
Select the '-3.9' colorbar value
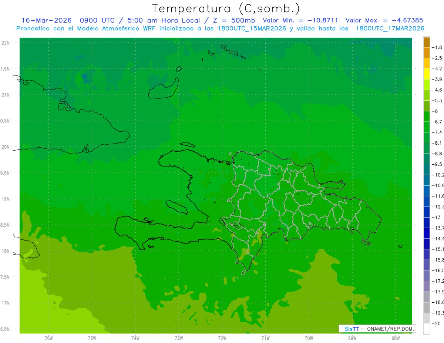tap(437, 79)
